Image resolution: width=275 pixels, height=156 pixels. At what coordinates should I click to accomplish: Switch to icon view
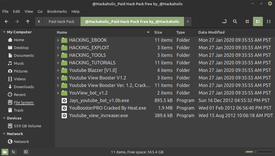(247, 22)
